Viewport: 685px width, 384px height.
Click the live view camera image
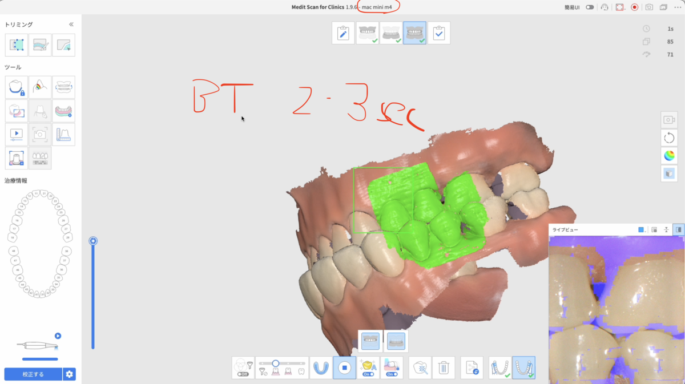[616, 309]
